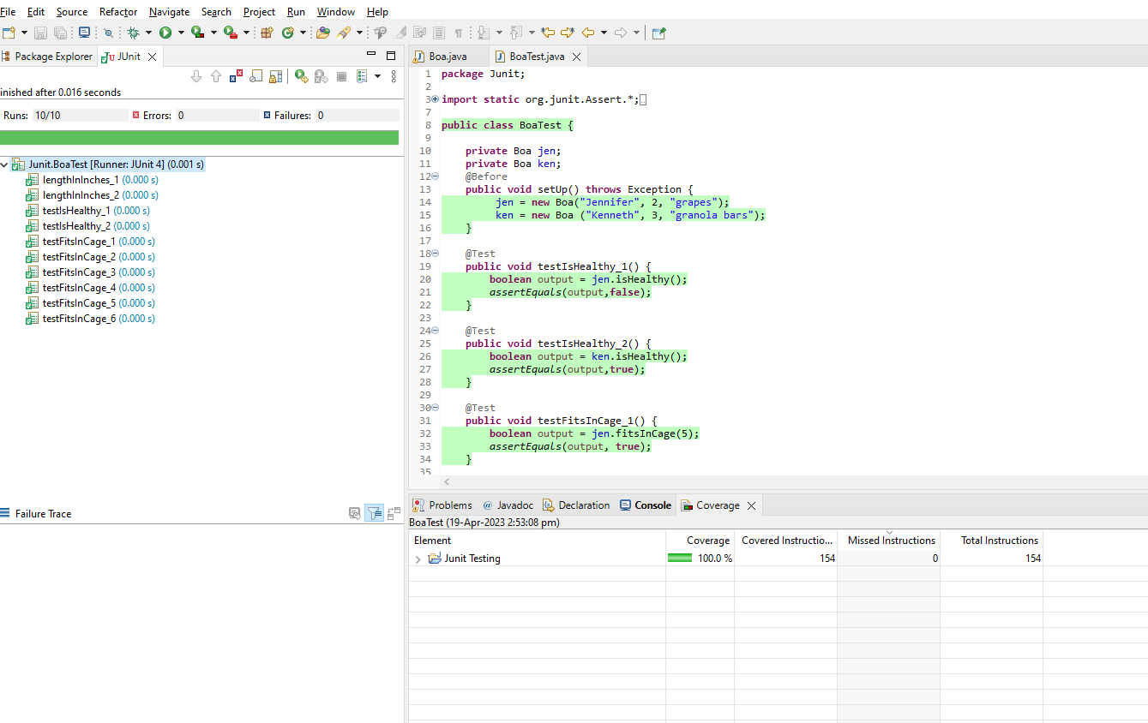1148x723 pixels.
Task: Click the Coverage column header
Action: (x=700, y=541)
